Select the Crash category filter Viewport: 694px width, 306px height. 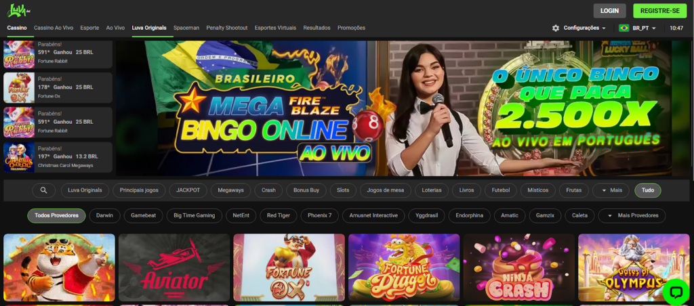(x=268, y=190)
